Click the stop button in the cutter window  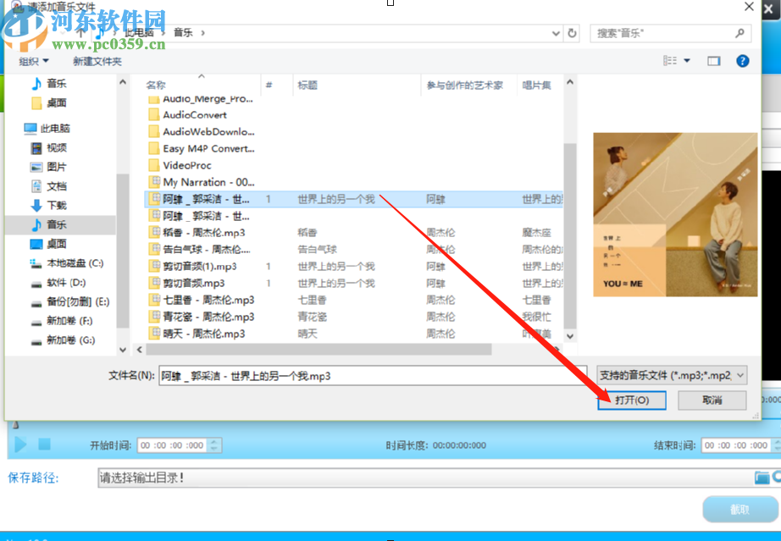(x=44, y=444)
